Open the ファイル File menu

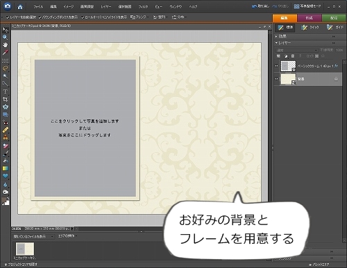tap(38, 7)
